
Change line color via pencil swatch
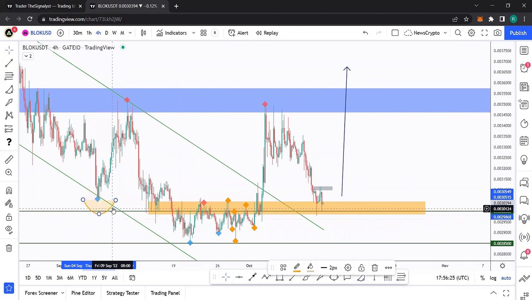pyautogui.click(x=297, y=267)
